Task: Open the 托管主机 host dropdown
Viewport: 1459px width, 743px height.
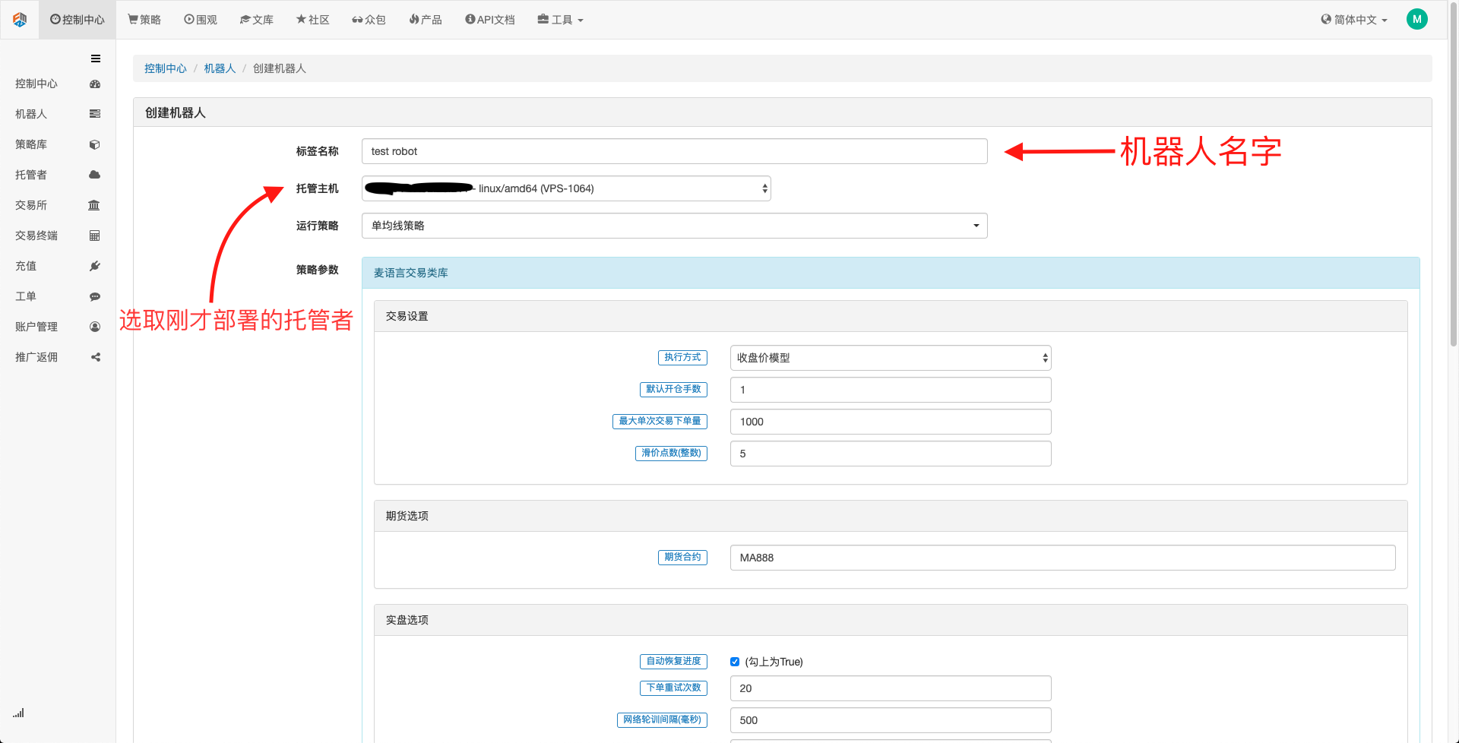Action: coord(566,188)
